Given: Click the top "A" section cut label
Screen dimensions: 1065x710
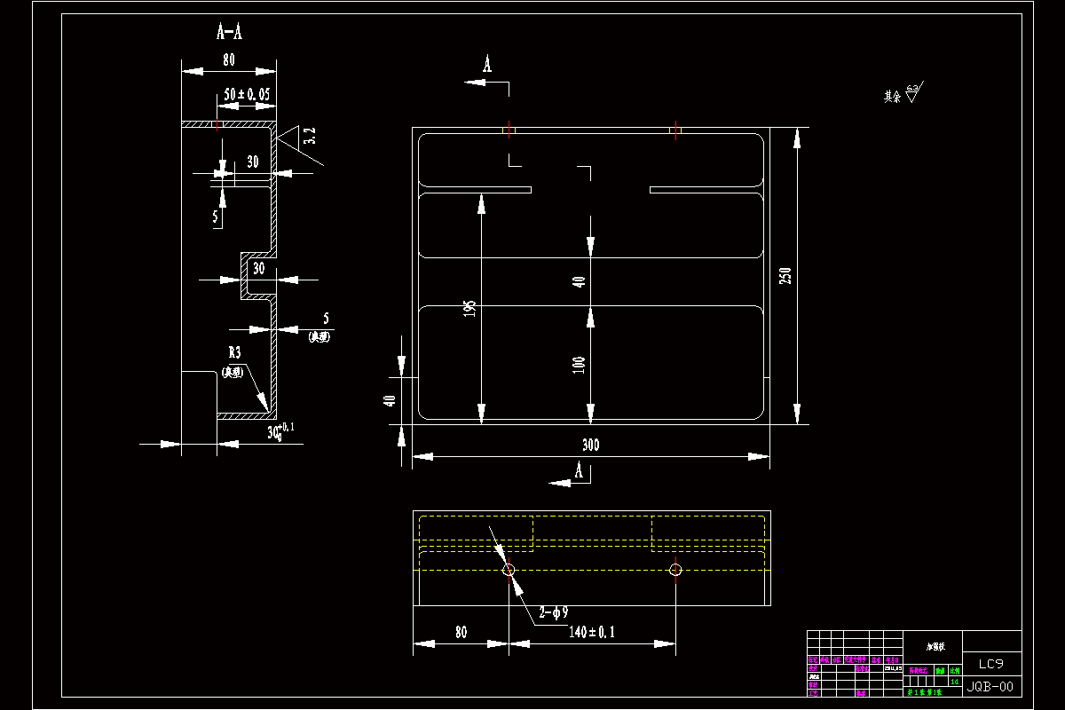Looking at the screenshot, I should (486, 64).
